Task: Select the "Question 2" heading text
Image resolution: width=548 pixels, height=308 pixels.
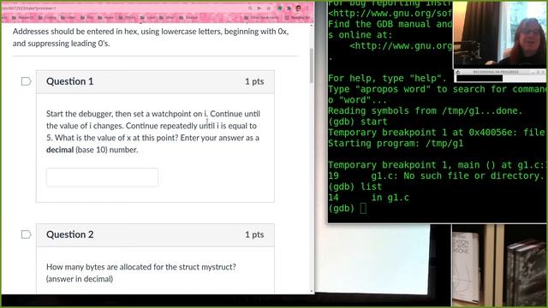Action: tap(70, 234)
